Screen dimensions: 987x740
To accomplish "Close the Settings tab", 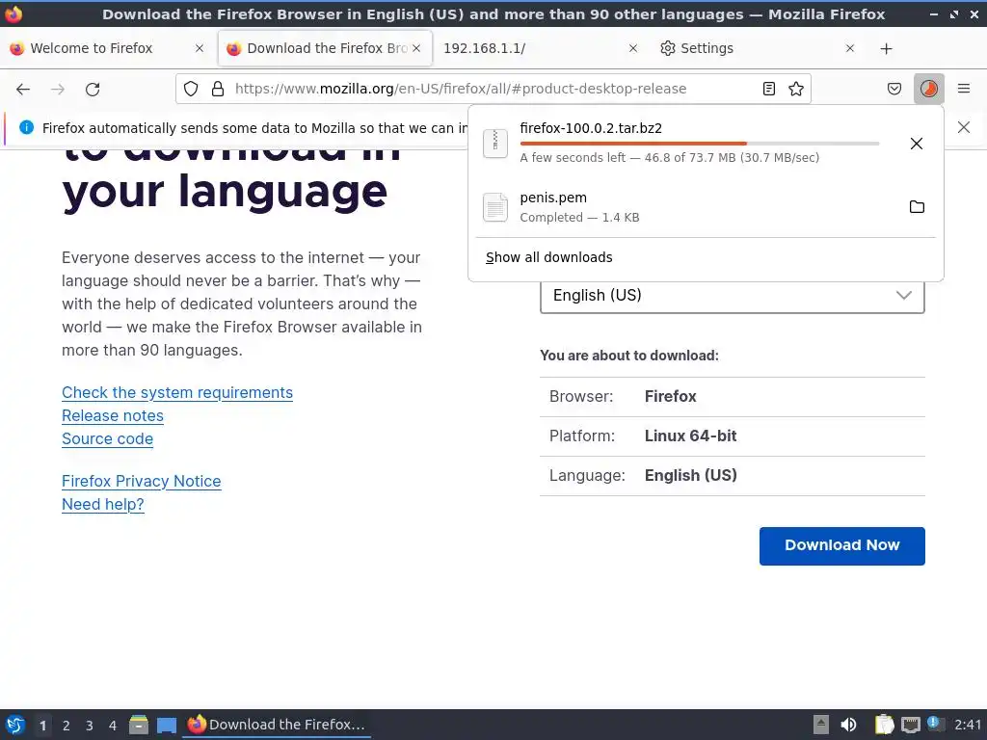I will click(850, 48).
